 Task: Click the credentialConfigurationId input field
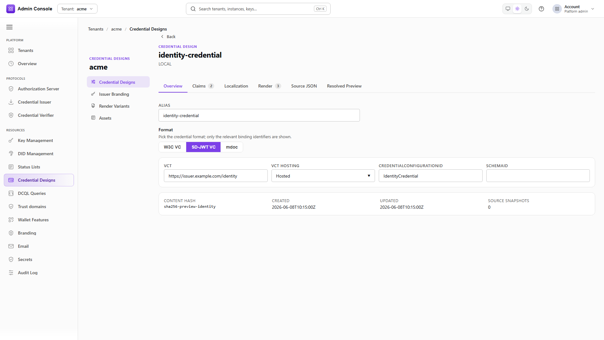point(430,176)
